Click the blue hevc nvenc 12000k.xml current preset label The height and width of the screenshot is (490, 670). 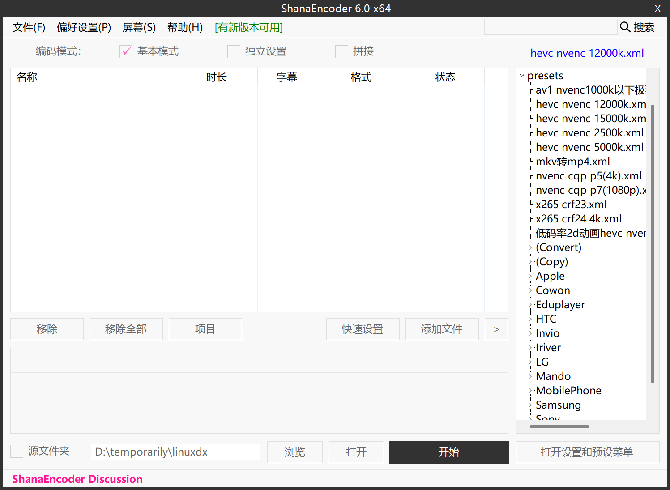coord(587,53)
